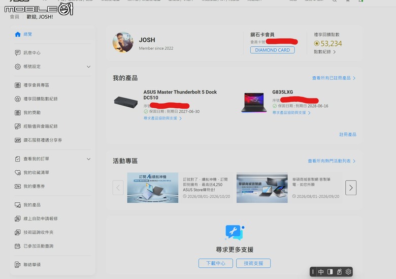Screen dimensions: 396x279
Task: Open IME settings gear icon
Action: point(348,272)
